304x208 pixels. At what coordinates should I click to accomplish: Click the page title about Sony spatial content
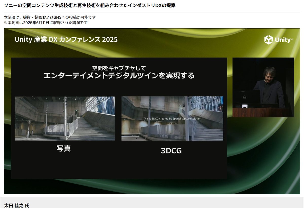coord(90,6)
